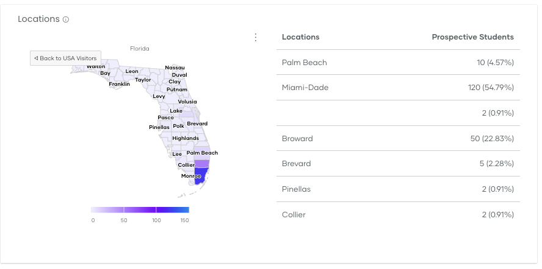The width and height of the screenshot is (542, 269).
Task: Select the Pinellas table row
Action: pyautogui.click(x=398, y=189)
